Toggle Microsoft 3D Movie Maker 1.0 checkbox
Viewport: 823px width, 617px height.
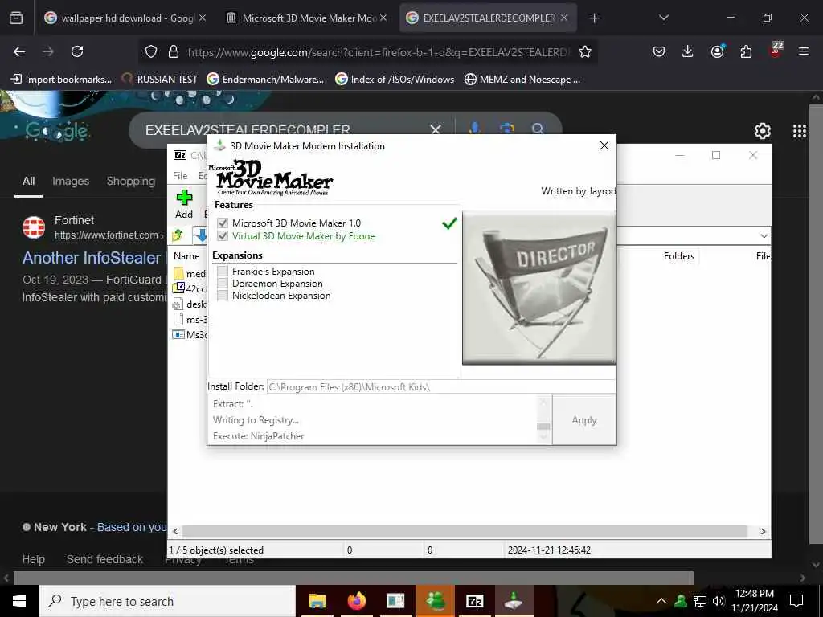tap(223, 223)
